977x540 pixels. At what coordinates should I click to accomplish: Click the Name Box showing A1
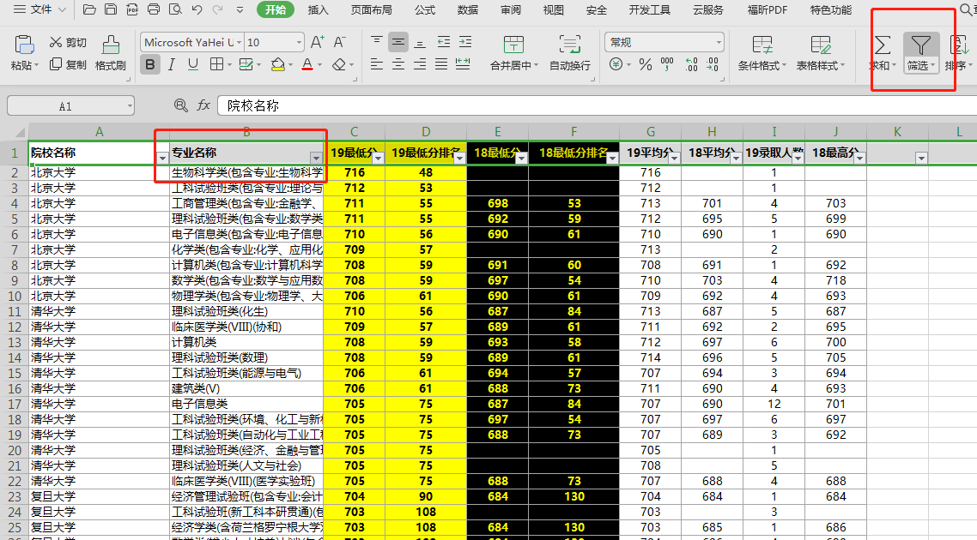[x=69, y=105]
